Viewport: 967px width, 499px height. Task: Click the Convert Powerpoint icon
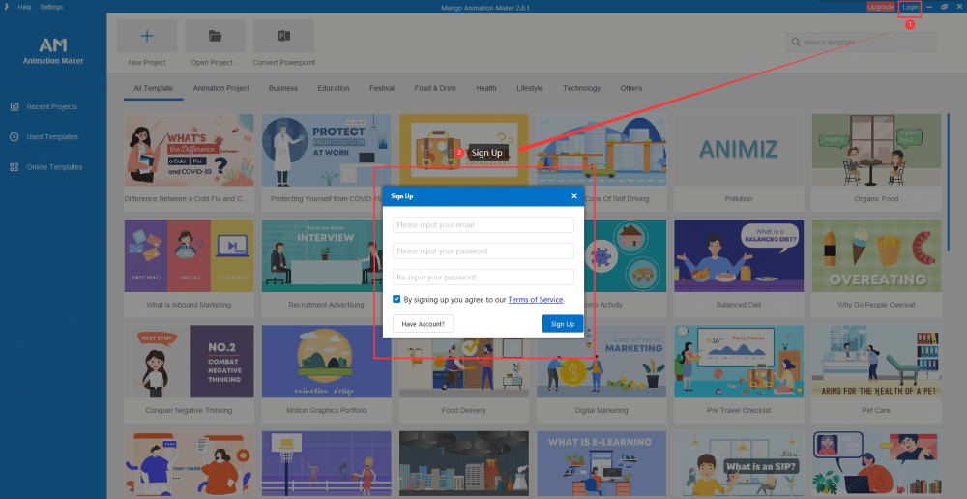[283, 37]
